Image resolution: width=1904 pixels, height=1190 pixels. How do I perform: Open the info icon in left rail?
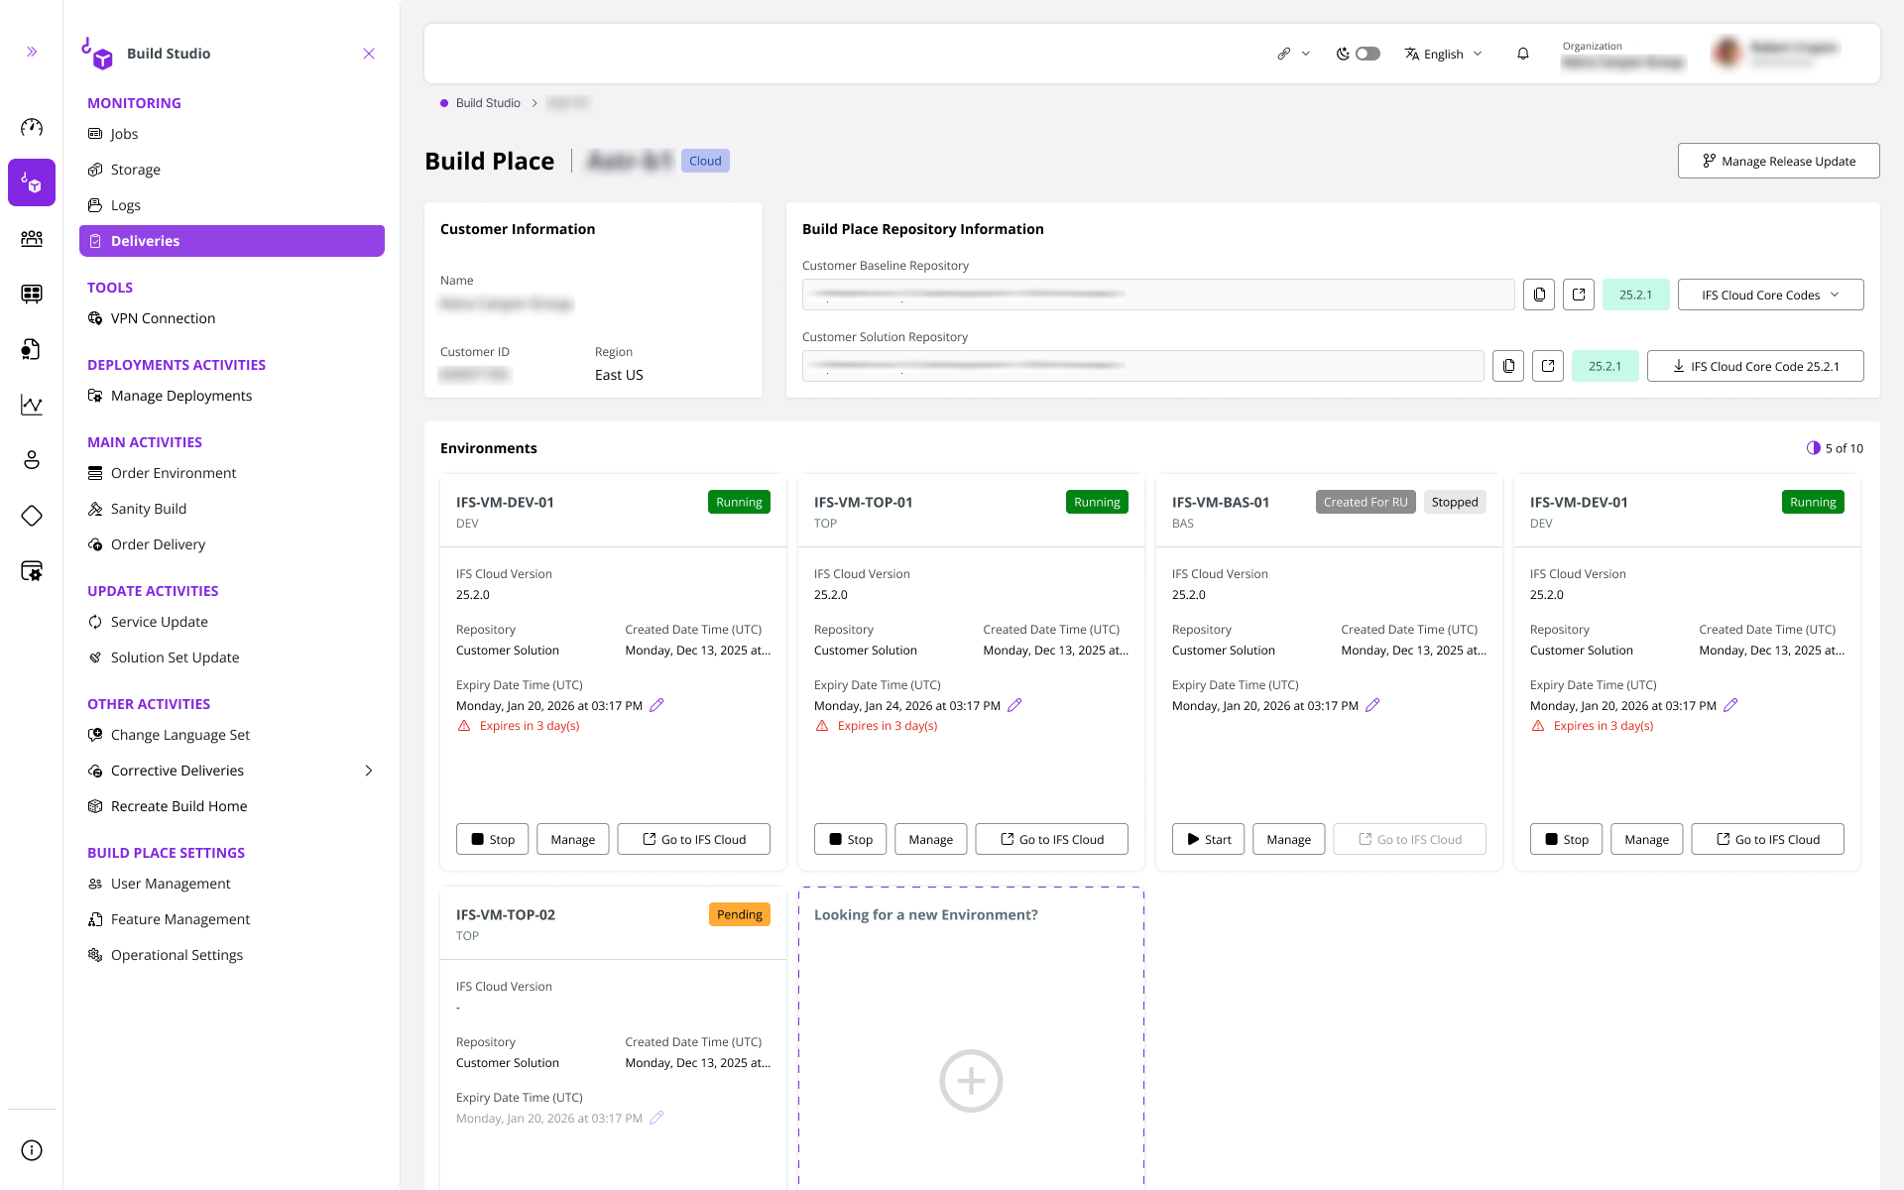(x=32, y=1150)
